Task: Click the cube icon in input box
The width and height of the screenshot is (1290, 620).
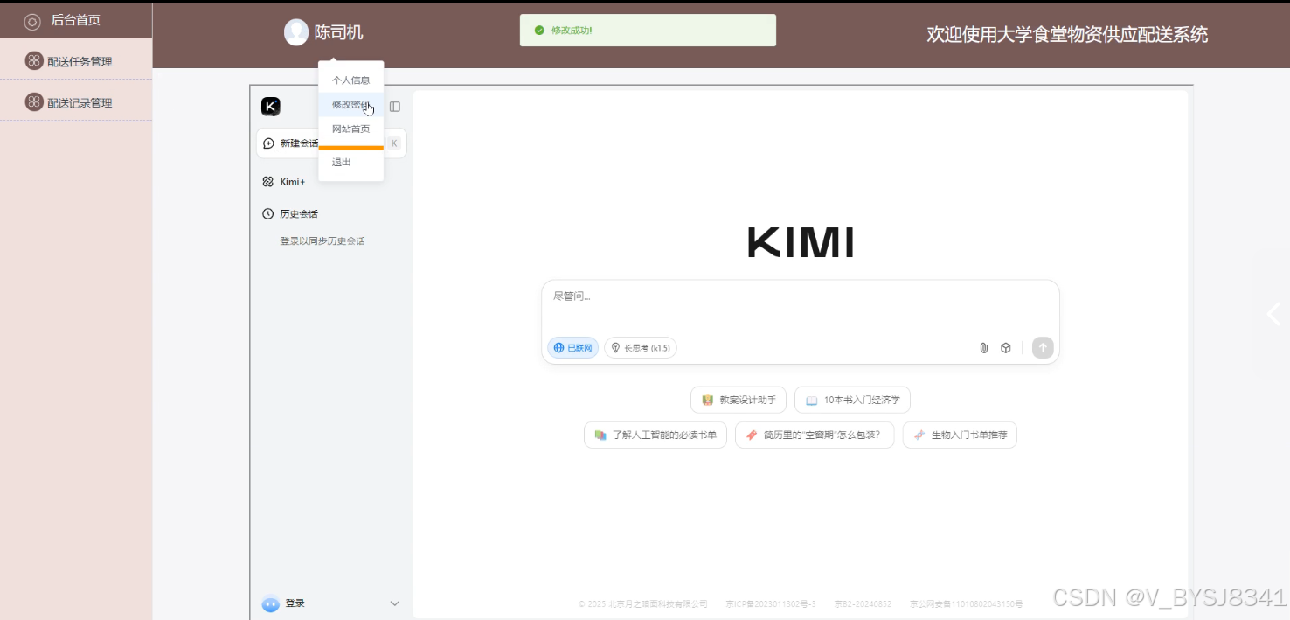Action: click(x=1006, y=348)
